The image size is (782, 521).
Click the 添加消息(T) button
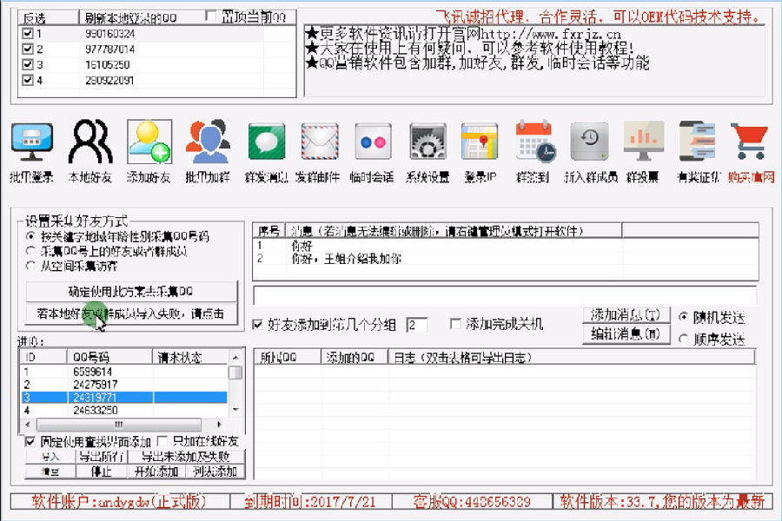click(x=625, y=314)
